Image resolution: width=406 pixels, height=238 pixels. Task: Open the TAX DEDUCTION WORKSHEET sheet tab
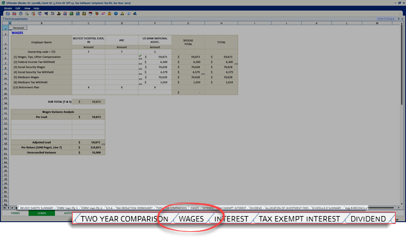(x=134, y=208)
